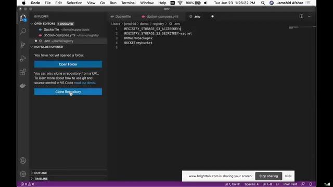Screen dimensions: 333x187
Task: Open macOS Spotlight search icon
Action: tap(263, 3)
